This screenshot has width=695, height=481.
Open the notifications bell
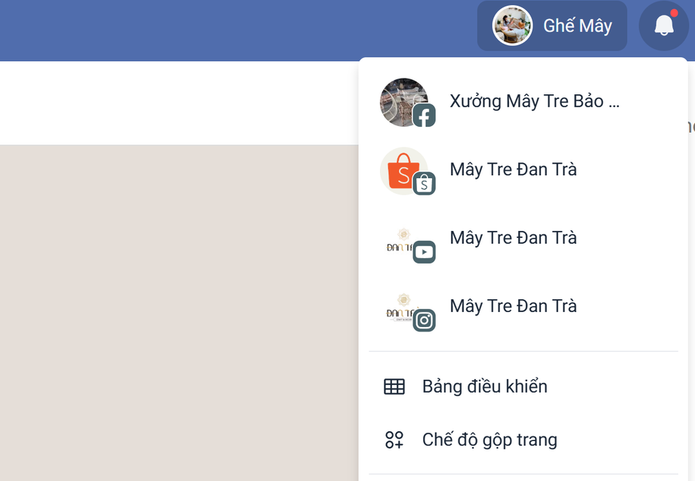(x=663, y=26)
